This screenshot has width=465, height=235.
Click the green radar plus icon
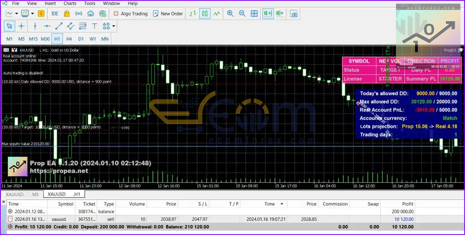point(103,14)
